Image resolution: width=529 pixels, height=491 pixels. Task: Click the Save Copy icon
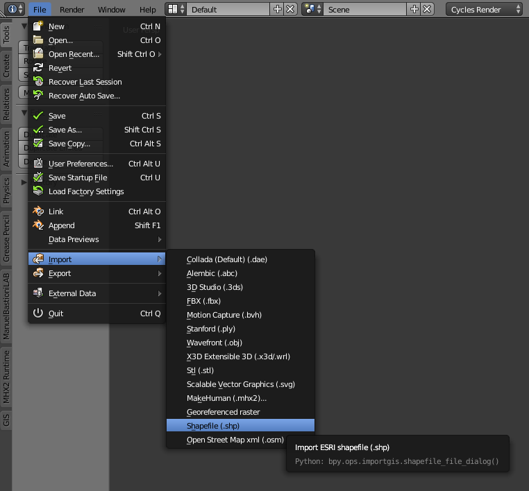coord(38,144)
